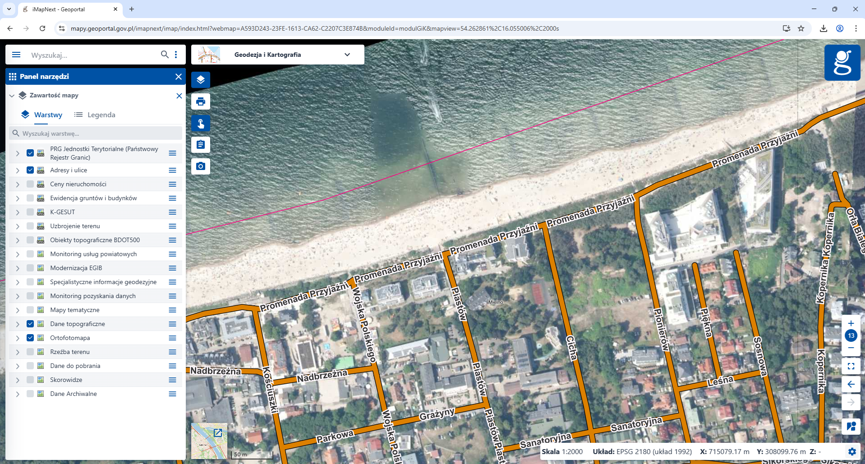The width and height of the screenshot is (865, 464).
Task: Switch to the Legenda tab
Action: [95, 115]
